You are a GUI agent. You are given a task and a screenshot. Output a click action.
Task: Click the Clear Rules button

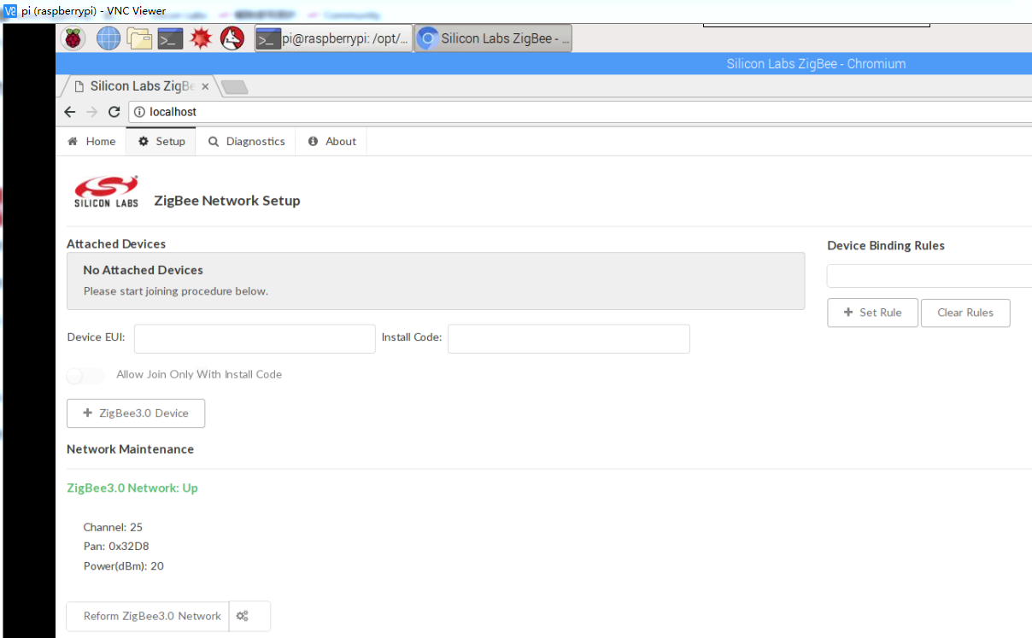coord(965,313)
